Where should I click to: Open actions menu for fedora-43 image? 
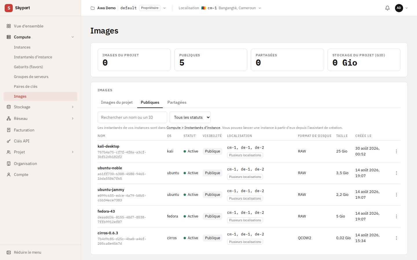pos(396,216)
